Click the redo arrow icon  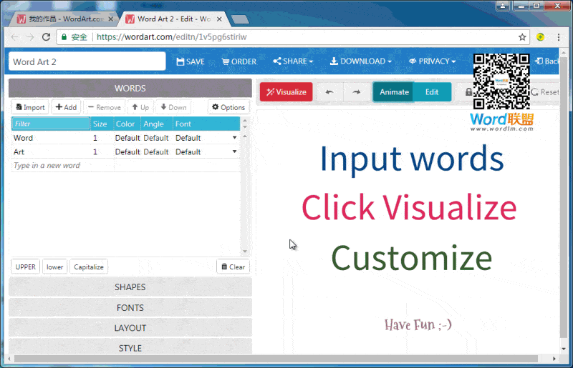tap(356, 92)
